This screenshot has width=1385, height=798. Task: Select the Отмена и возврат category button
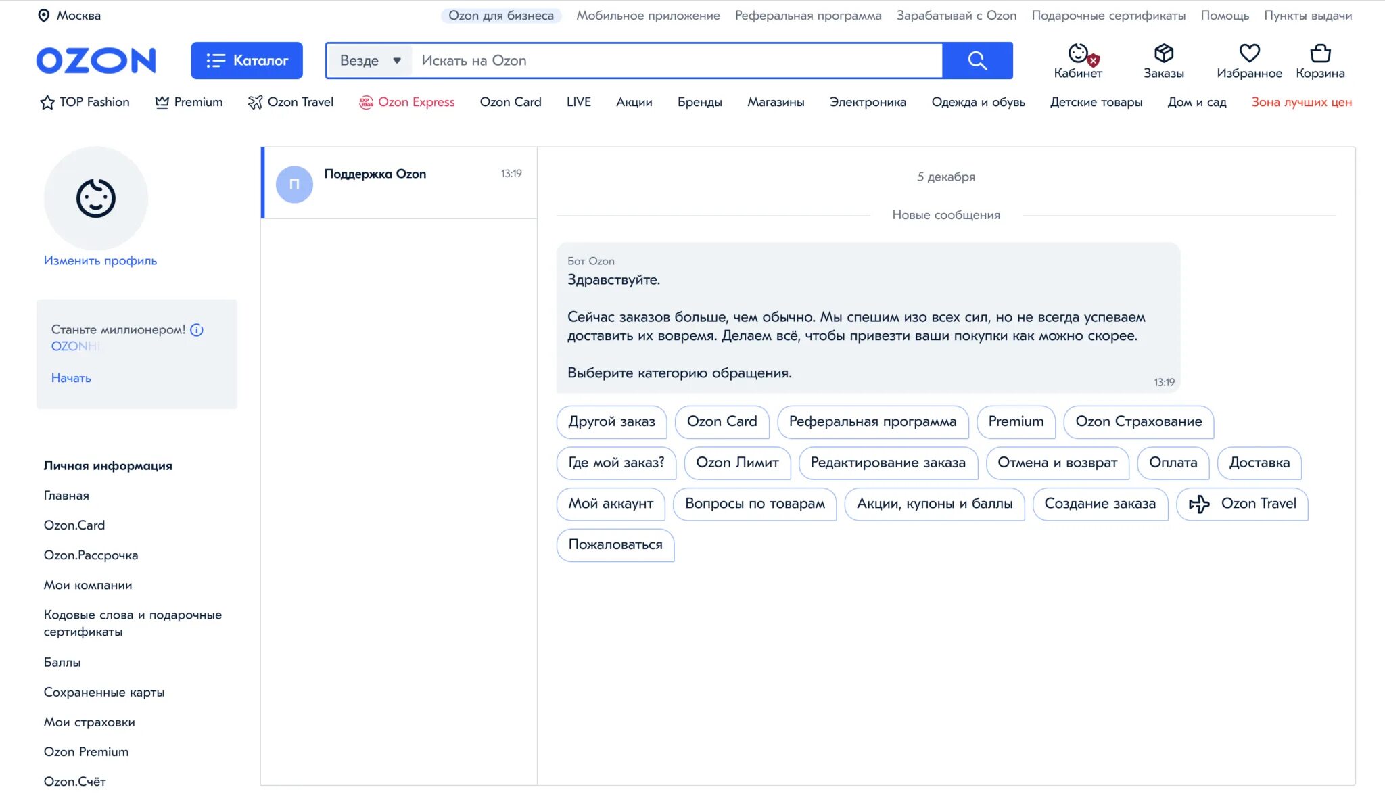[1054, 463]
